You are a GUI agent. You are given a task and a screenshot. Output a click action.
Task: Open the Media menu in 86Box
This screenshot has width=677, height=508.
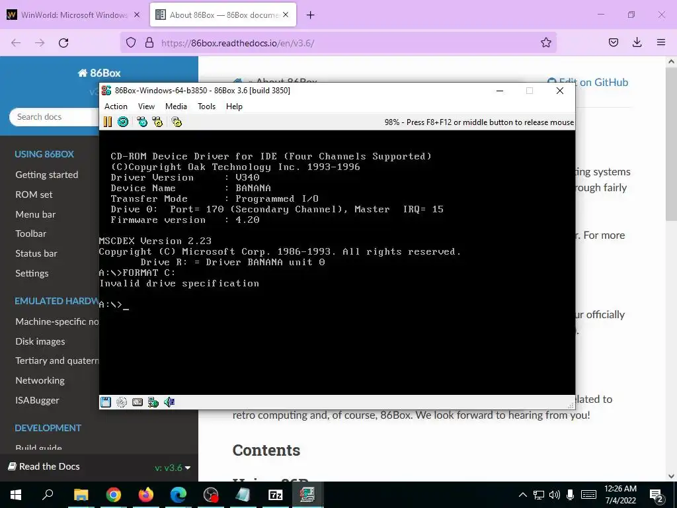176,106
